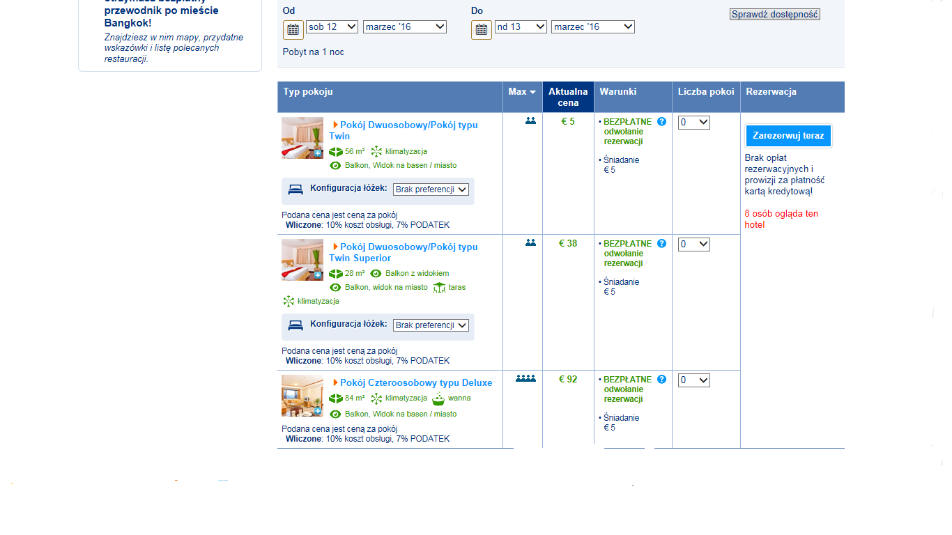Screen dimensions: 952x535
Task: Open Pokój Dwuosobowy/Pokój typu Twin Superior link
Action: [x=404, y=252]
